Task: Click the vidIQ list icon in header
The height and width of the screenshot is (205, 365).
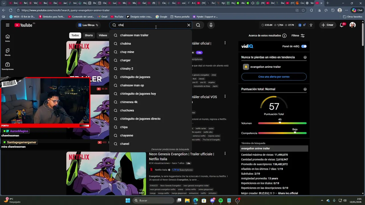Action: 305,25
